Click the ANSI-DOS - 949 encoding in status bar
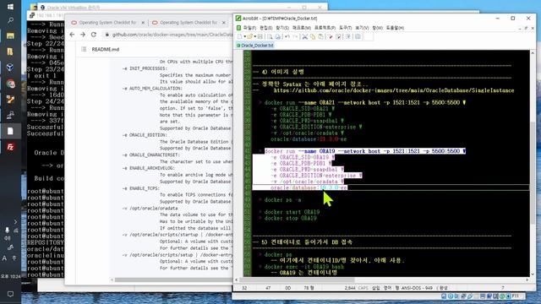 [416, 288]
